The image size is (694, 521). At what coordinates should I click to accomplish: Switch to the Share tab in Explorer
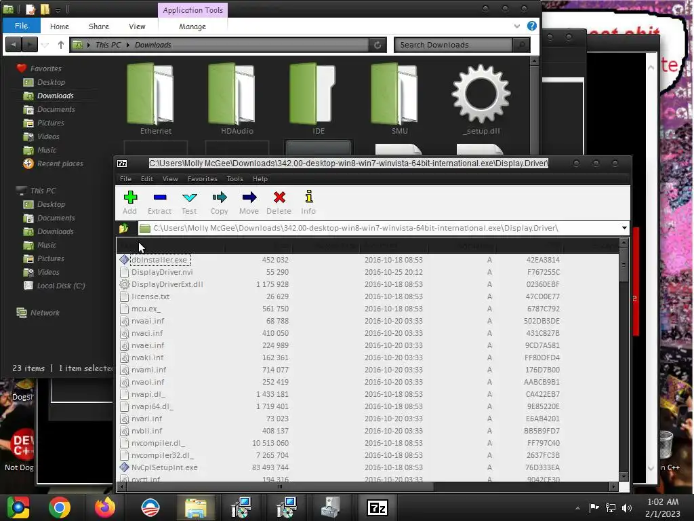[99, 26]
